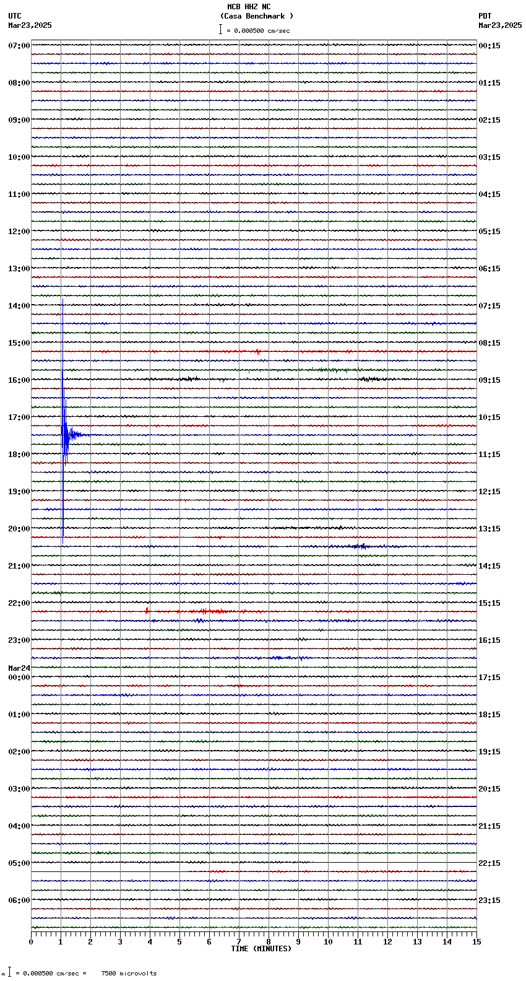The image size is (526, 981).
Task: Click the PDT time label '03:15'
Action: coord(489,157)
